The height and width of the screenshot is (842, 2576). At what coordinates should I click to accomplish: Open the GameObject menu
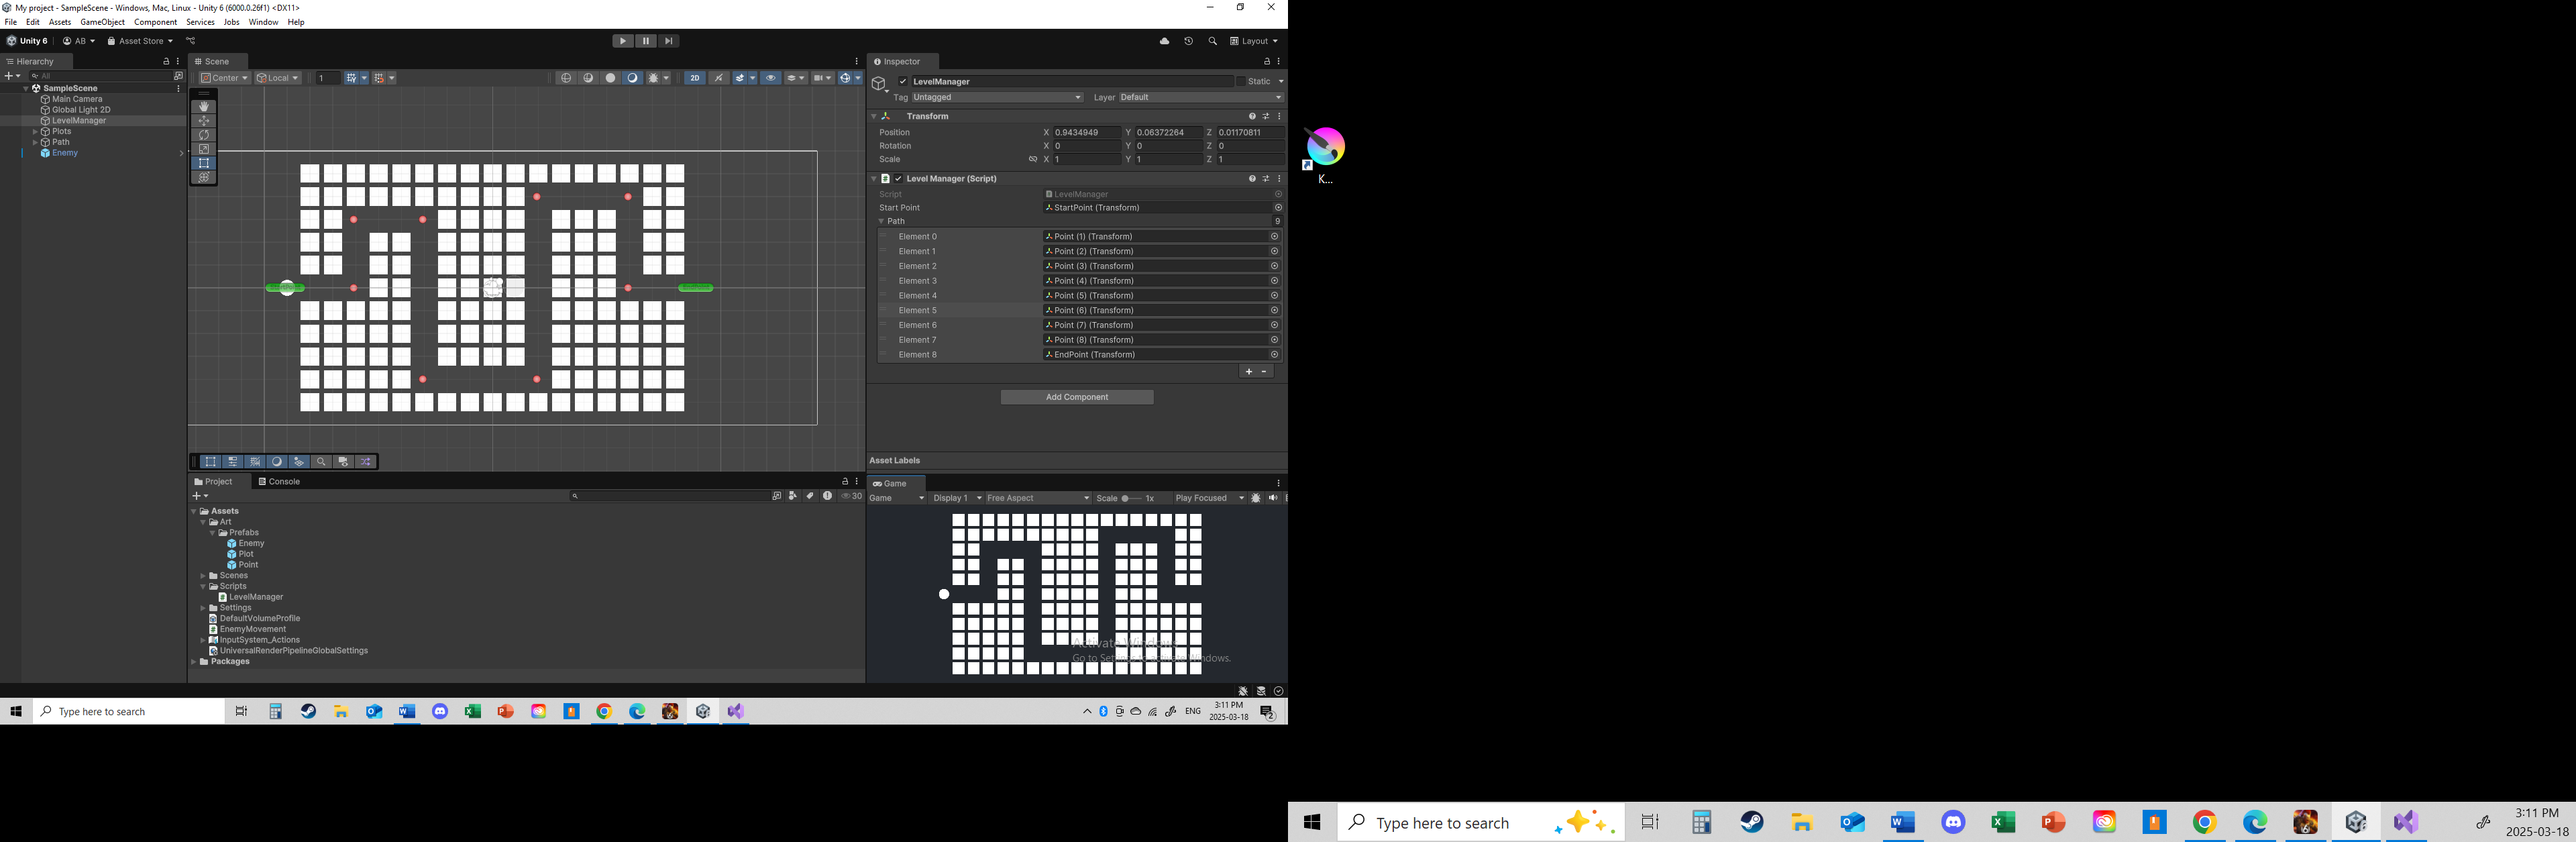(x=102, y=22)
